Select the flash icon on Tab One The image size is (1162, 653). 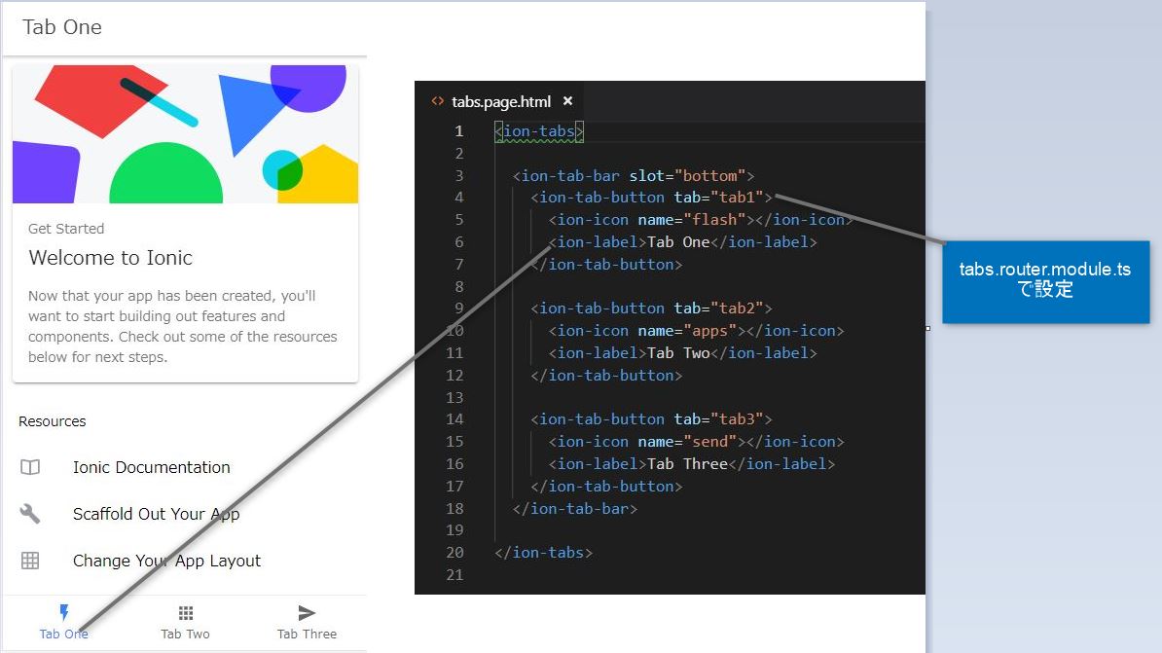click(x=63, y=612)
